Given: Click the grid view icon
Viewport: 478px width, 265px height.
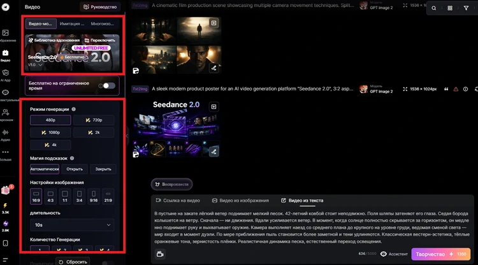Looking at the screenshot, I should pyautogui.click(x=450, y=8).
